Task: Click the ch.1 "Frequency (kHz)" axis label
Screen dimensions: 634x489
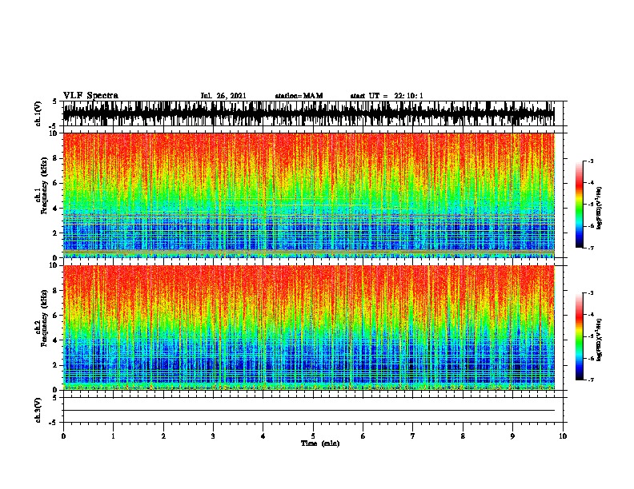Action: tap(45, 185)
